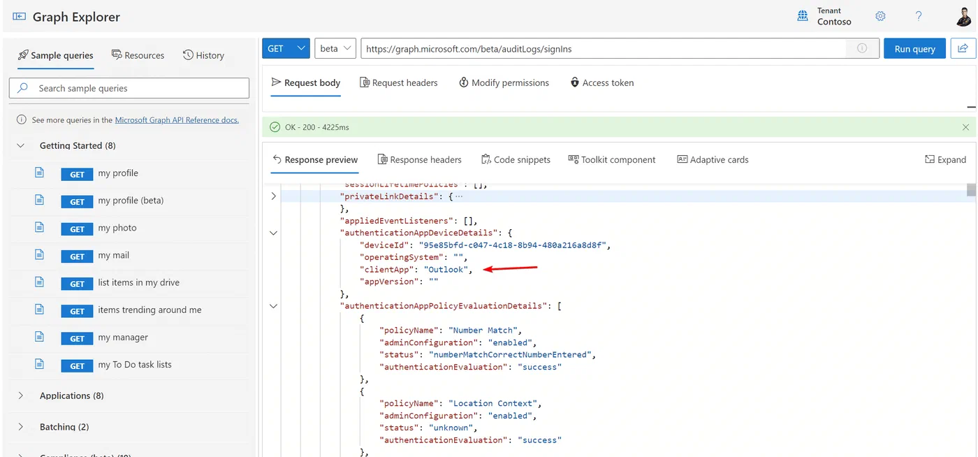Open the Tenant Contoso switcher
The image size is (978, 457).
(x=825, y=16)
